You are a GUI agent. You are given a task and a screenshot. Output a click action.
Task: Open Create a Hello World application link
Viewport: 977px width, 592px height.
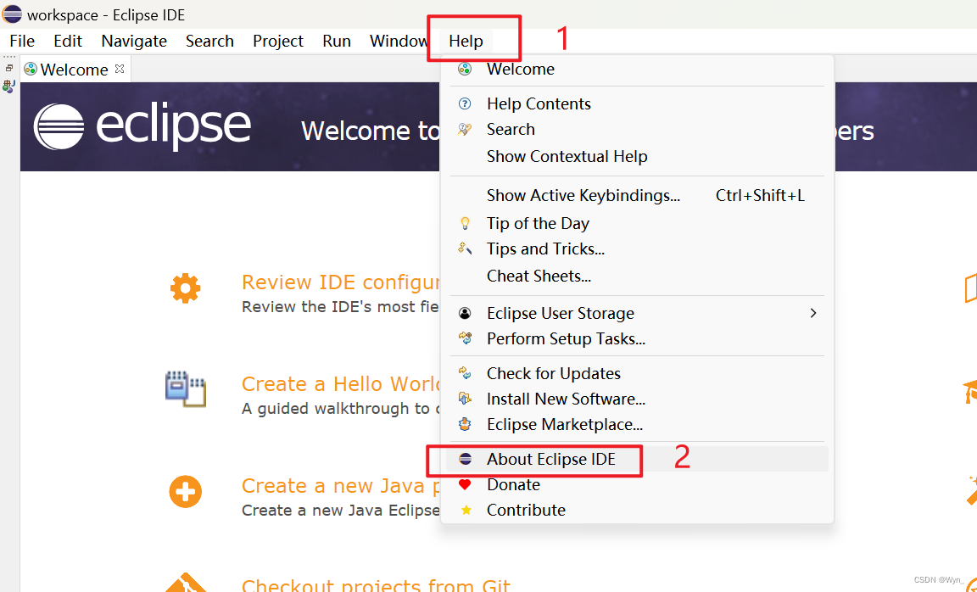coord(340,384)
